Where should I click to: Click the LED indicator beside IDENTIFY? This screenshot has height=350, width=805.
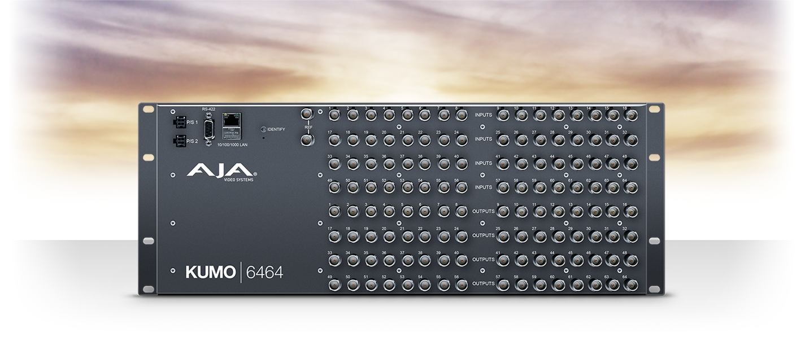(264, 129)
